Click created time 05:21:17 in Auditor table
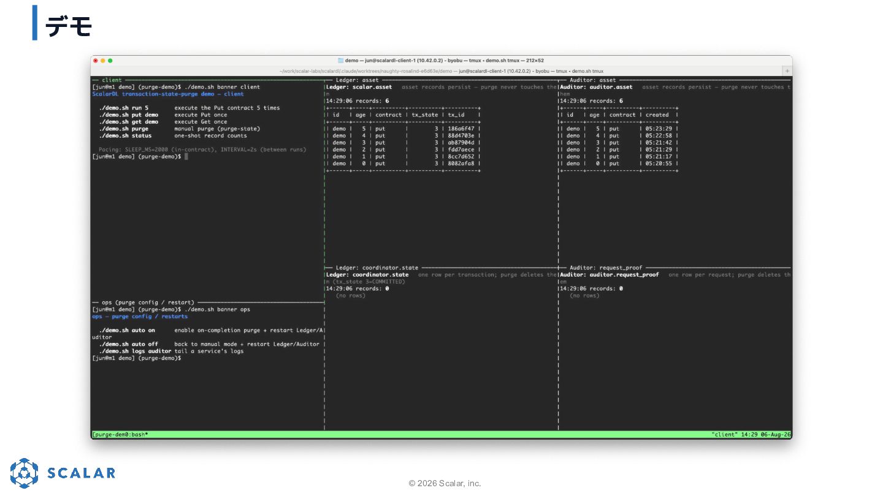This screenshot has height=496, width=883. point(659,157)
